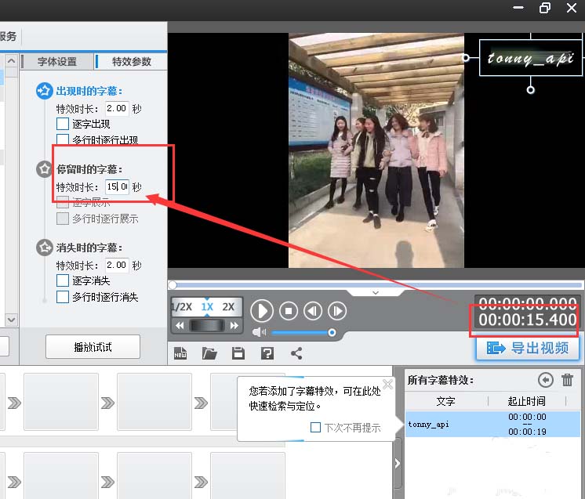Screen dimensions: 585x499
Task: Click the effect list scrollbar up arrow
Action: tap(11, 60)
